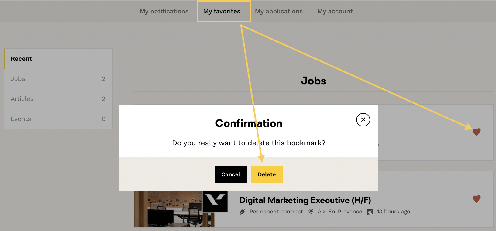Open the My account tab
496x231 pixels.
(x=335, y=11)
